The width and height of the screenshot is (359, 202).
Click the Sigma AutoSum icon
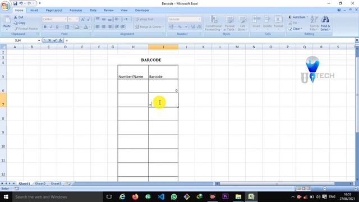[x=290, y=17]
